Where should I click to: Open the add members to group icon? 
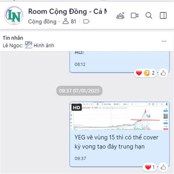(120, 16)
